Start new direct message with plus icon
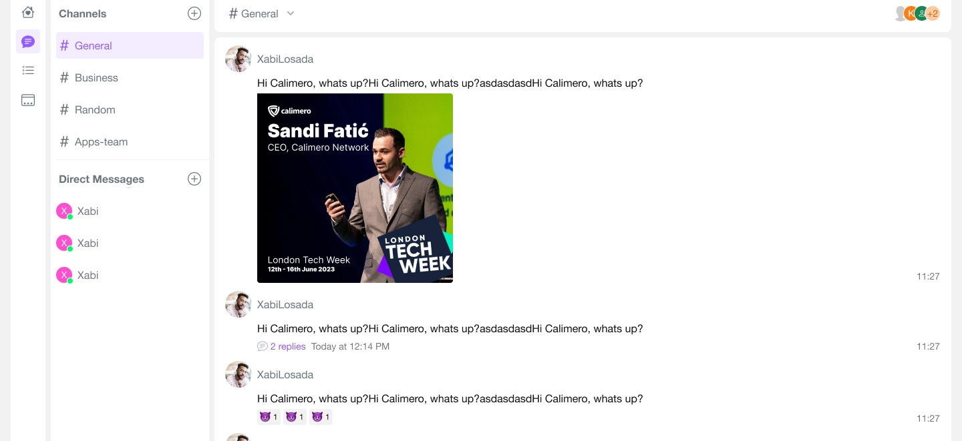Image resolution: width=962 pixels, height=441 pixels. 194,179
